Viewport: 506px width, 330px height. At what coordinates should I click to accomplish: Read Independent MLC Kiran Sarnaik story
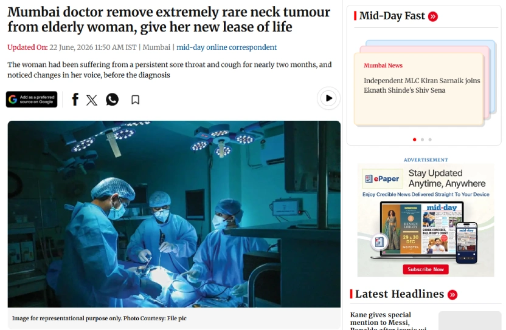click(x=422, y=86)
